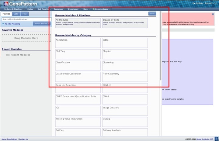219x141 pixels.
Task: Expand the Downloads menu
Action: [x=75, y=9]
